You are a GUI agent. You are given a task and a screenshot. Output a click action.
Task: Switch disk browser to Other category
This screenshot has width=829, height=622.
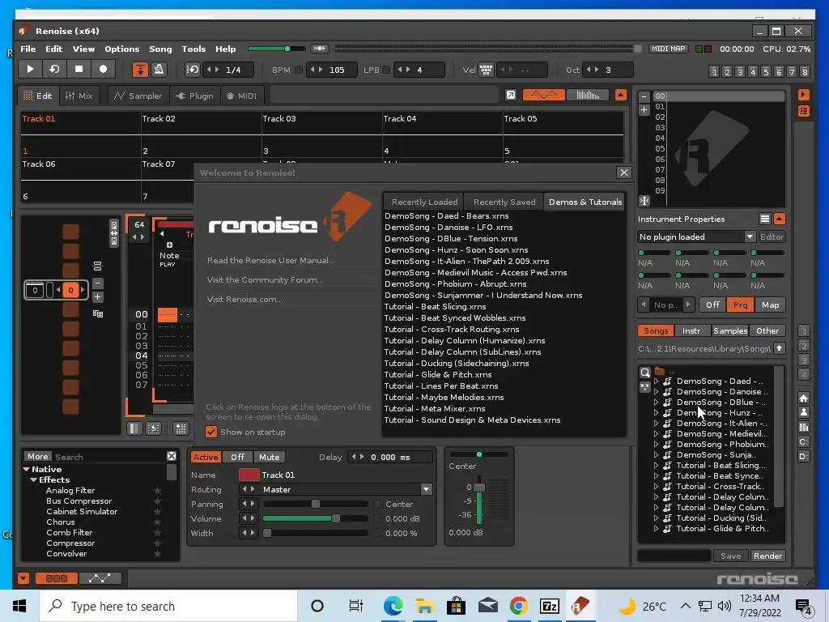click(x=767, y=330)
